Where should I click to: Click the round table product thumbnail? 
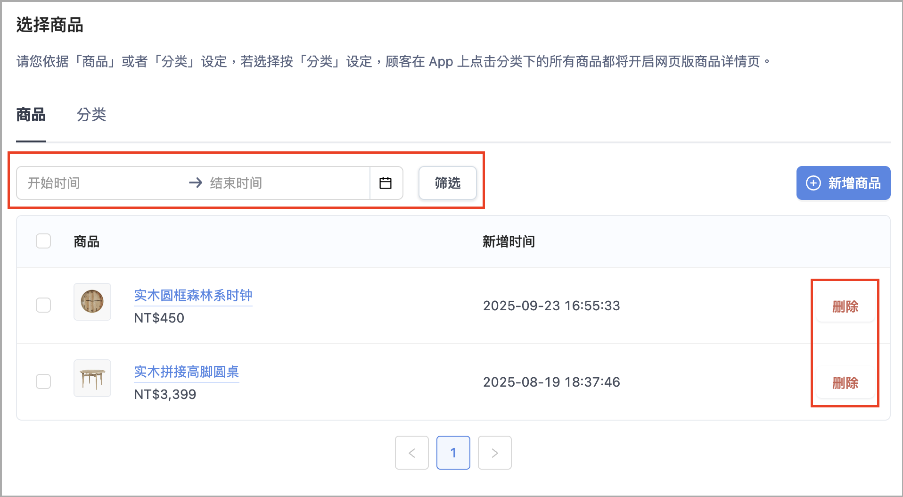(x=92, y=378)
